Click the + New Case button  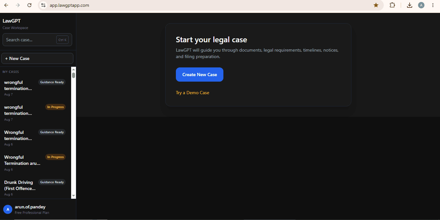(x=37, y=58)
